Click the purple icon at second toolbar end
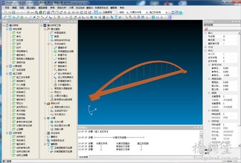 coord(170,17)
